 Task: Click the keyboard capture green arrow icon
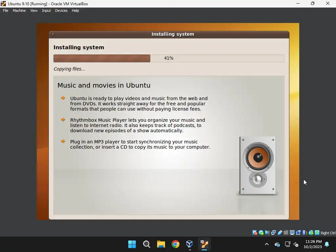click(317, 233)
